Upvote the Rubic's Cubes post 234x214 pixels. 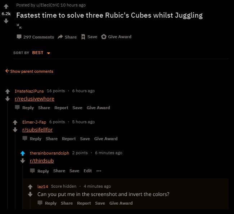click(6, 6)
